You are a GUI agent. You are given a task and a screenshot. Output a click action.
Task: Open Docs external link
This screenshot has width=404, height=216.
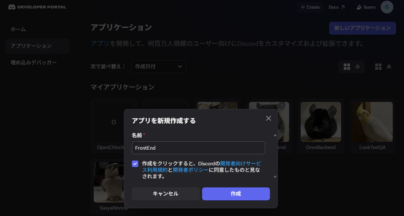tap(337, 7)
